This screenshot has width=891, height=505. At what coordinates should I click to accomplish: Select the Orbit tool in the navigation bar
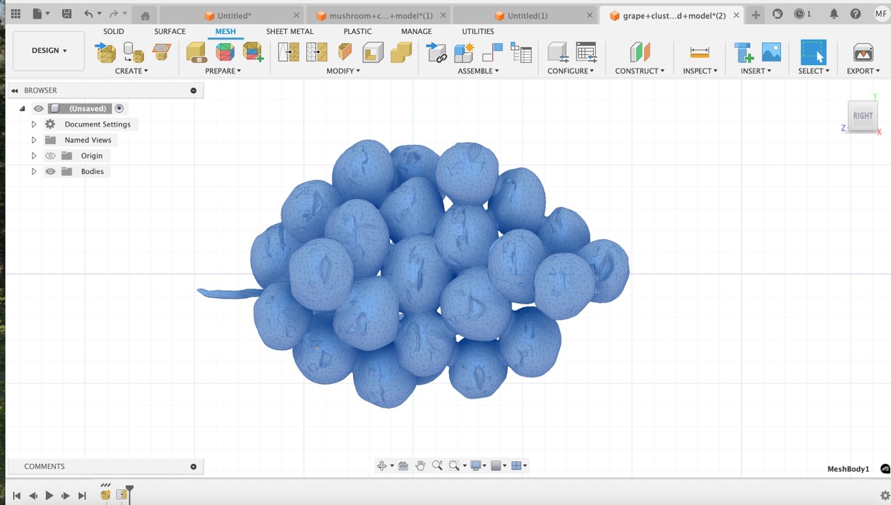click(x=381, y=465)
